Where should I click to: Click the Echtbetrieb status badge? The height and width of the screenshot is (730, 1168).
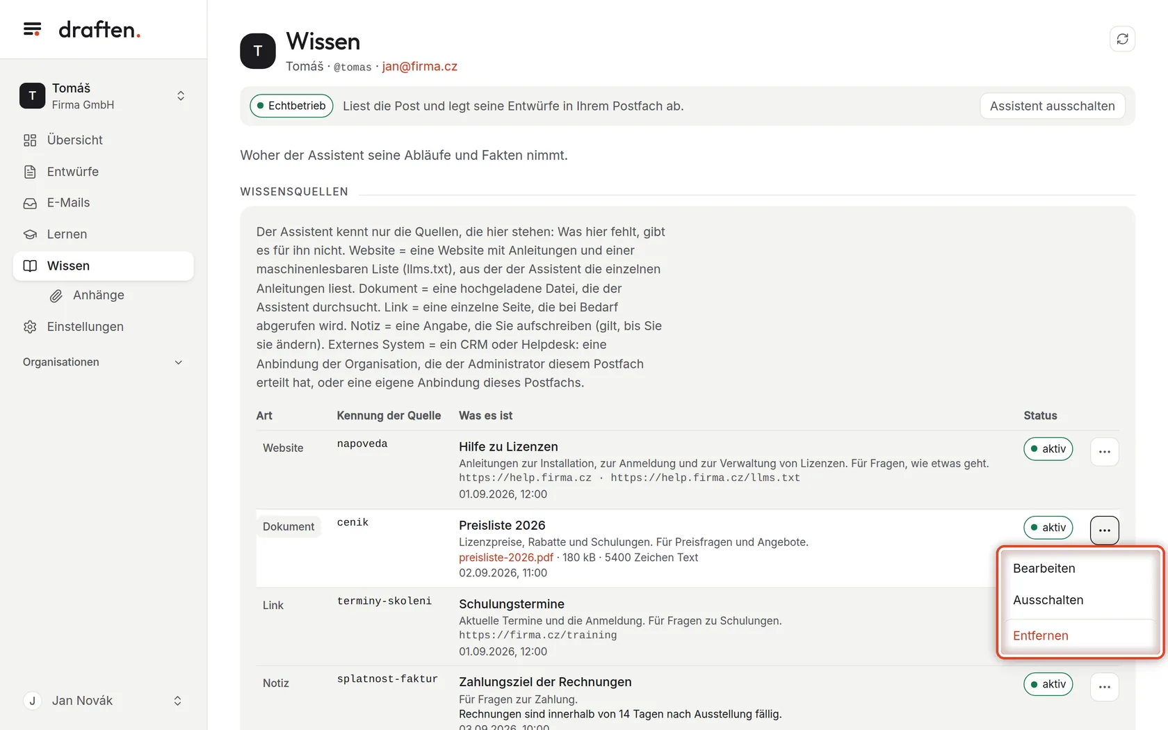point(291,106)
